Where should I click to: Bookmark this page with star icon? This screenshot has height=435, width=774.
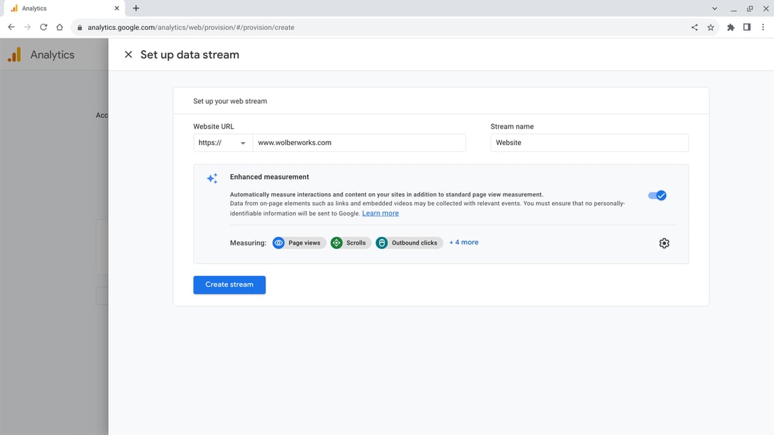pyautogui.click(x=711, y=27)
